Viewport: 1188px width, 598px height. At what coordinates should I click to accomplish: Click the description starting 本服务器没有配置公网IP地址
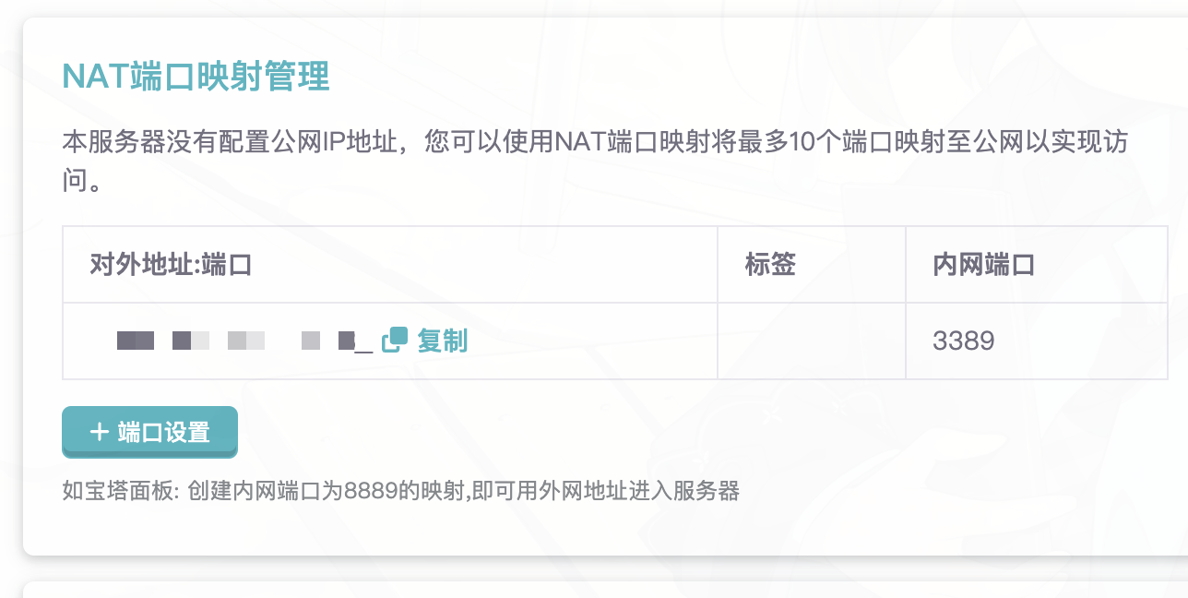[x=595, y=161]
